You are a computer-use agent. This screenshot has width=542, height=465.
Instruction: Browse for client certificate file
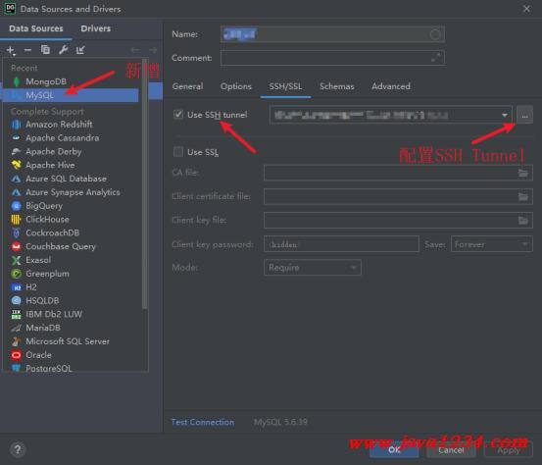point(523,196)
